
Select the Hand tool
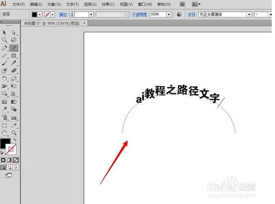click(4, 133)
